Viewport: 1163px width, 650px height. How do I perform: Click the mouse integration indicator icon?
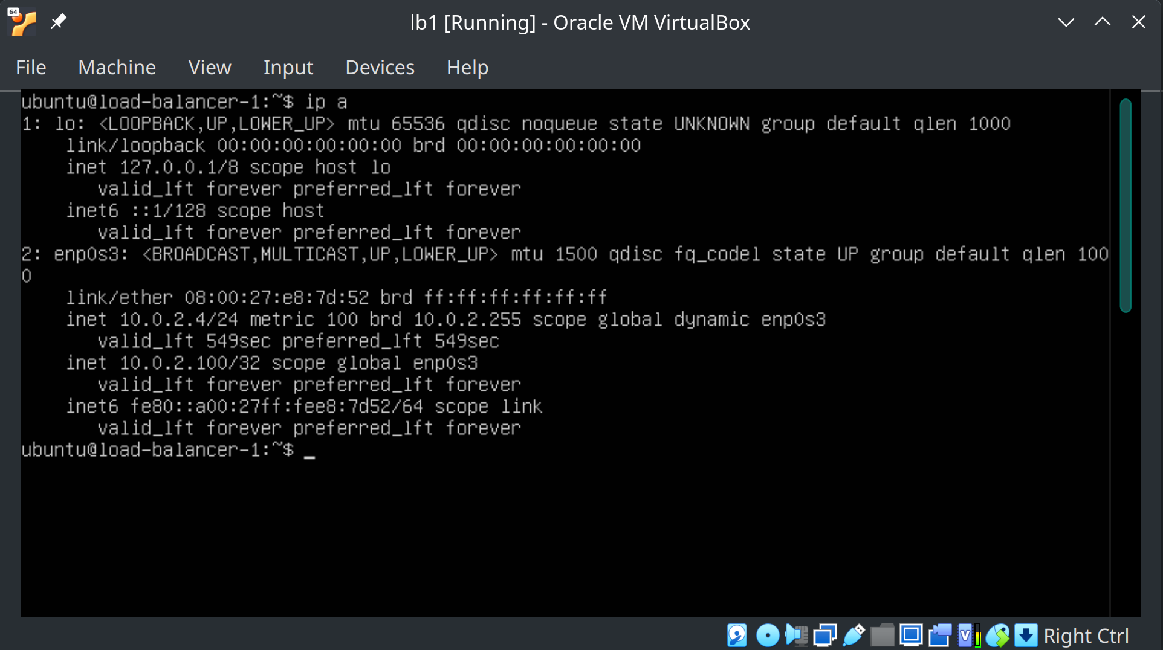pos(998,636)
